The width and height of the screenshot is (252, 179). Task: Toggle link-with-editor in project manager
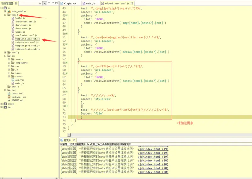pos(45,3)
